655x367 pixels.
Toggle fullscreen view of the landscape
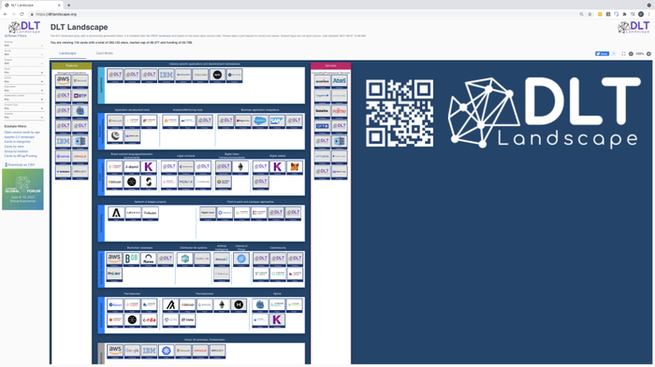[x=623, y=54]
